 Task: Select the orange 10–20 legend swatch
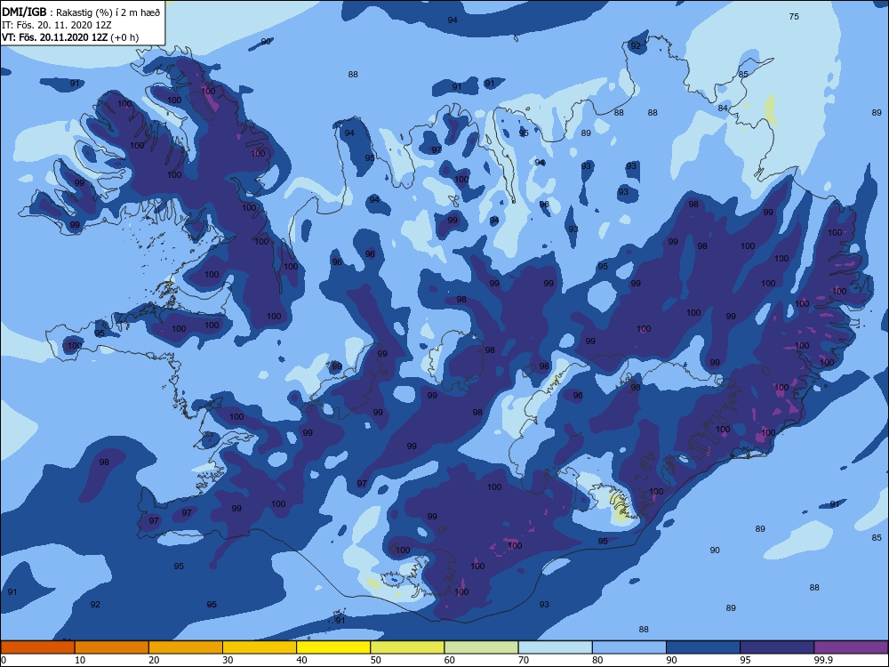112,647
